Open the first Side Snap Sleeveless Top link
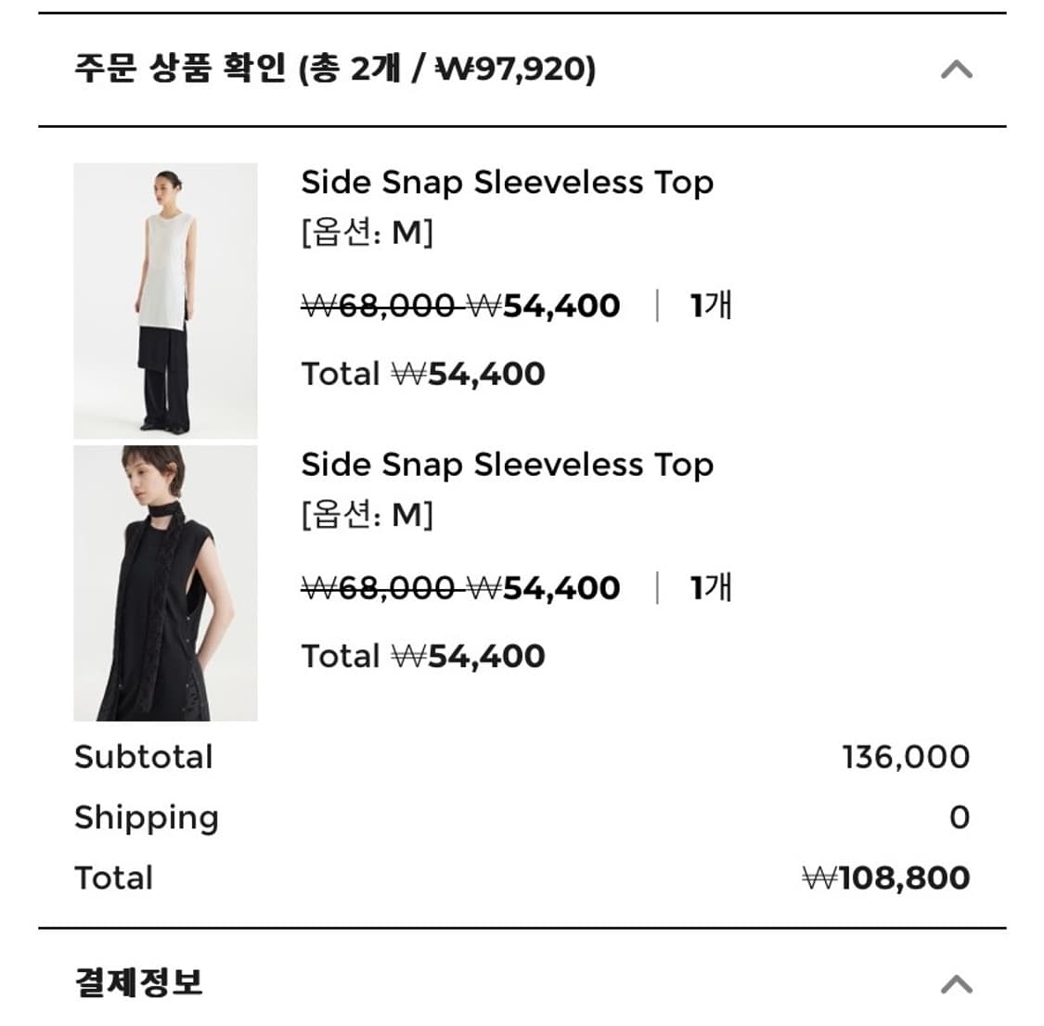This screenshot has height=1026, width=1044. coord(507,183)
